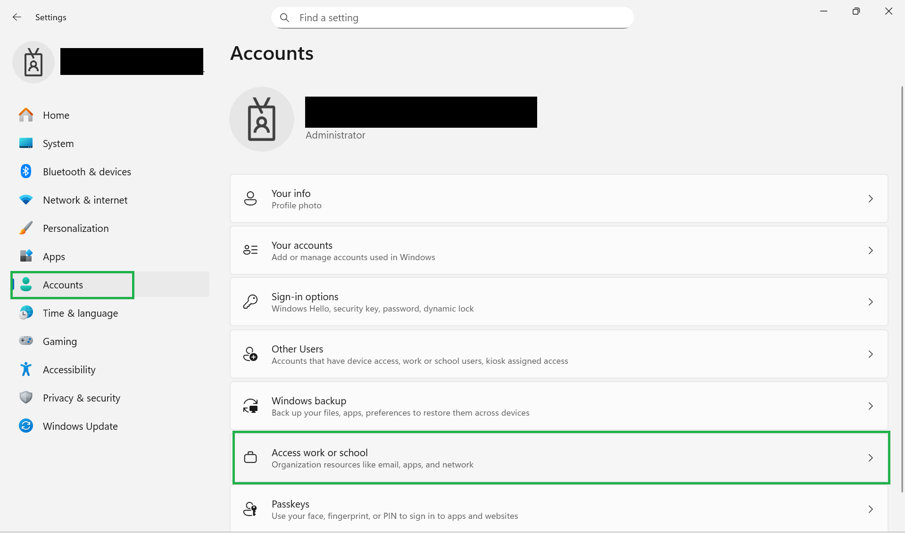
Task: Click the Other Users add-person icon
Action: [250, 354]
